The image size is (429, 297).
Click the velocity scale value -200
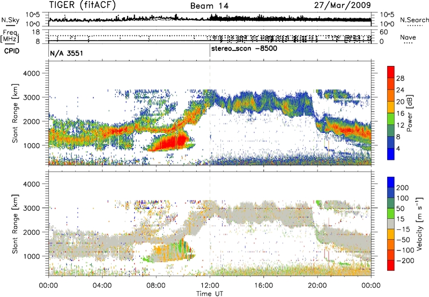click(405, 261)
